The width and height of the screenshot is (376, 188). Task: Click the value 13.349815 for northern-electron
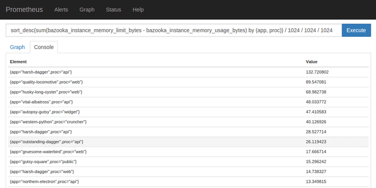(316, 182)
